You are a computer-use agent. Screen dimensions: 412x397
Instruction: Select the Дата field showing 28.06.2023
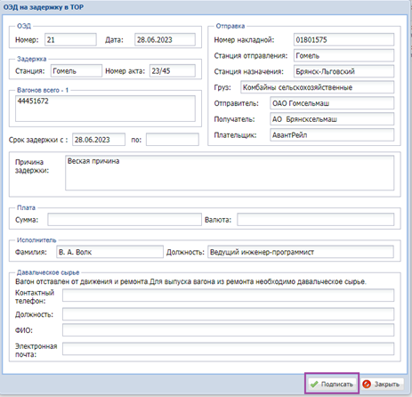pos(165,40)
